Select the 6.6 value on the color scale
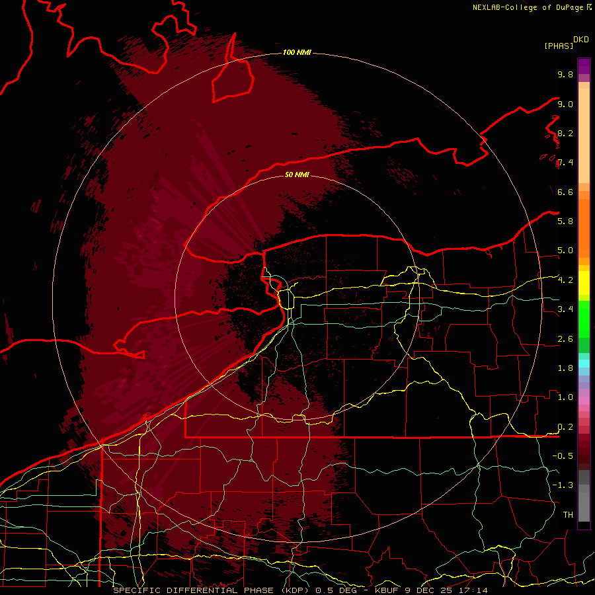 point(565,192)
